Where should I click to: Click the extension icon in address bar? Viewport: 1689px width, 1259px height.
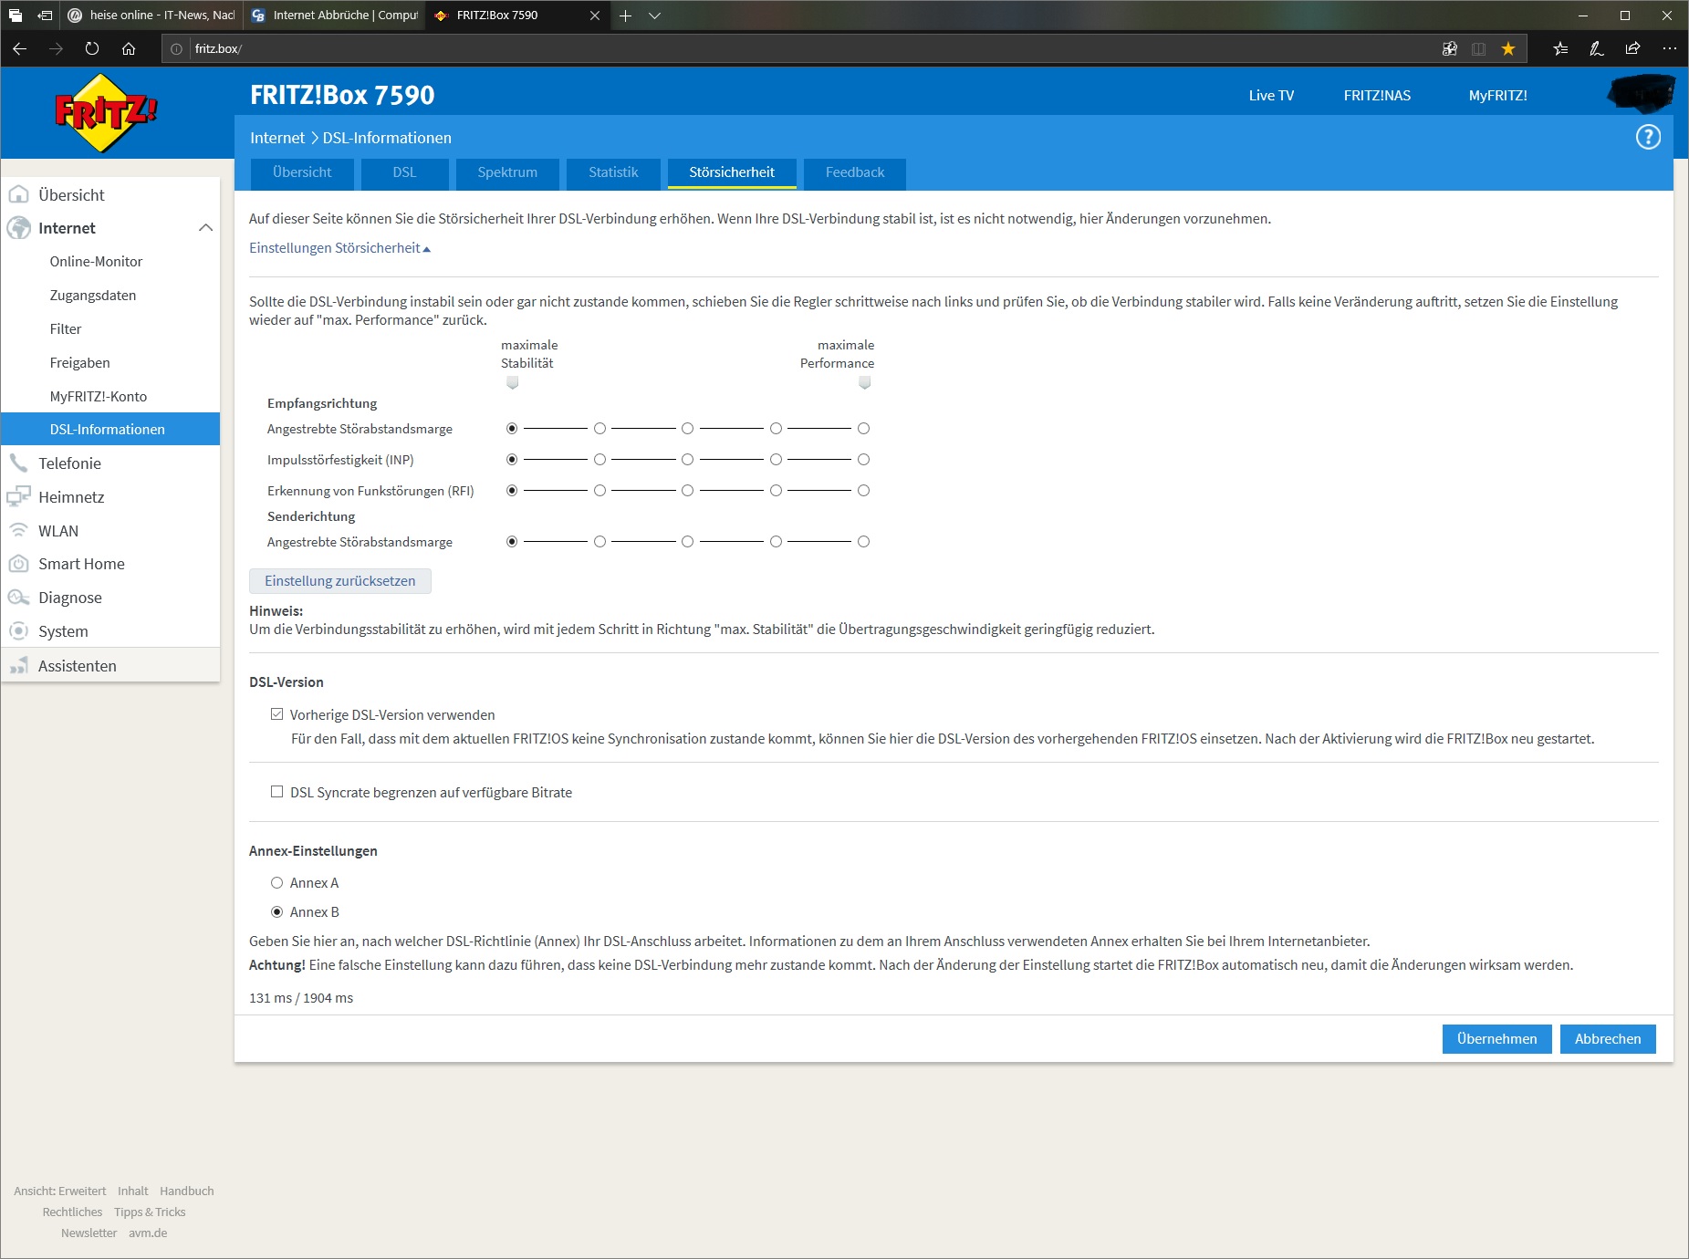[x=1449, y=48]
